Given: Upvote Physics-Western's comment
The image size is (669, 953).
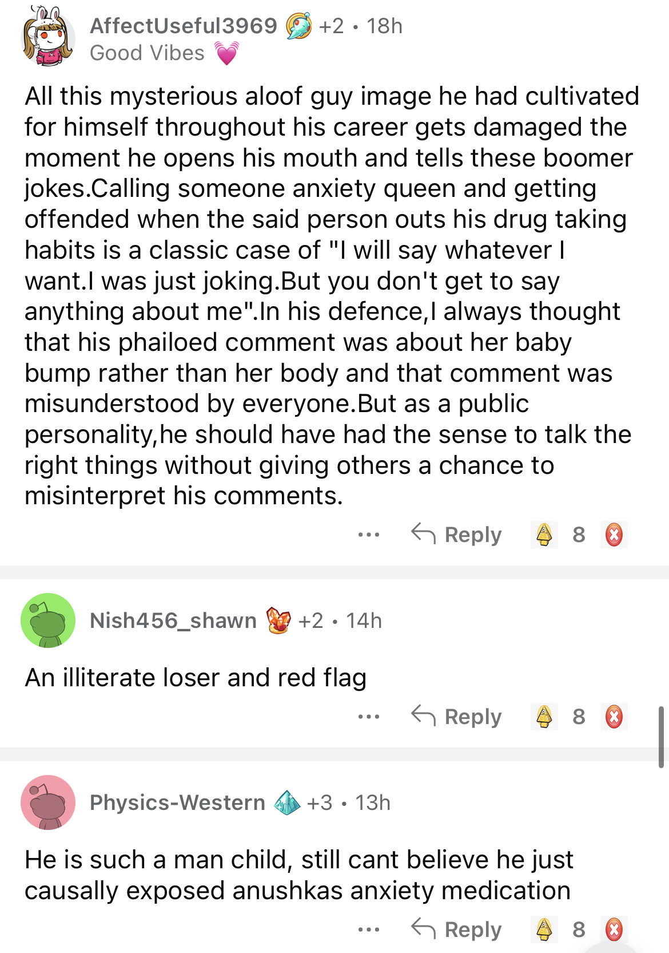Looking at the screenshot, I should click(544, 930).
